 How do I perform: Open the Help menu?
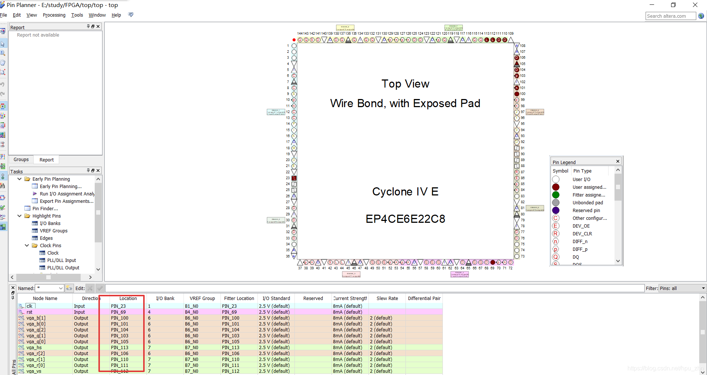pyautogui.click(x=116, y=15)
